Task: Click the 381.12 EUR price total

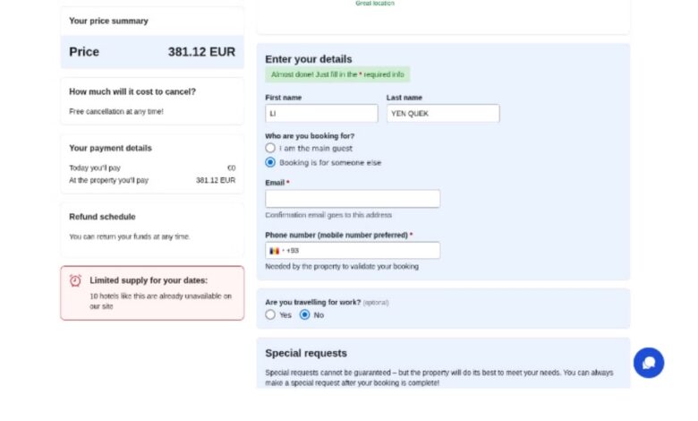Action: [201, 52]
